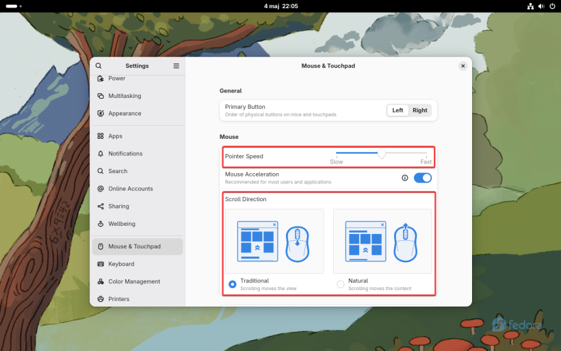Click the Apps grid icon

[x=101, y=136]
